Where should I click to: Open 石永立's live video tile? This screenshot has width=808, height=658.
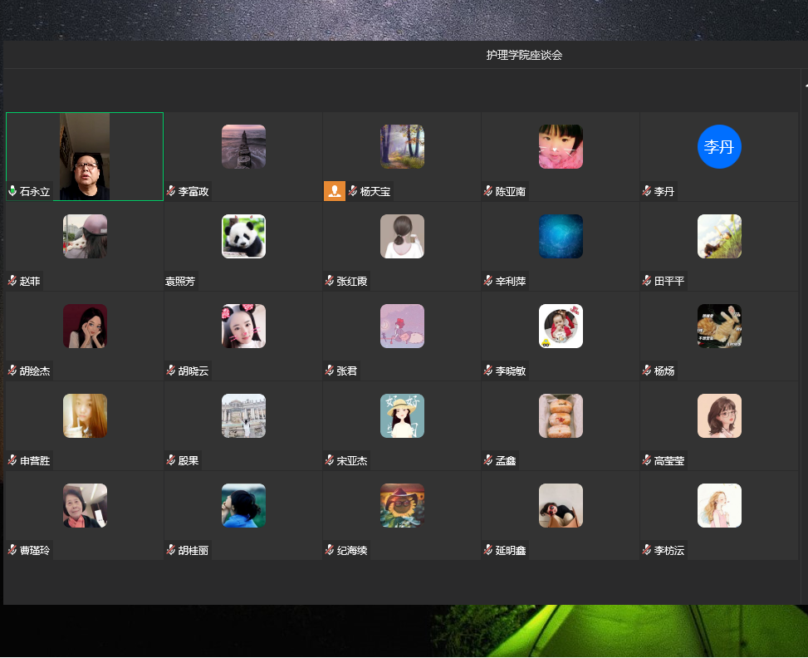pos(85,156)
